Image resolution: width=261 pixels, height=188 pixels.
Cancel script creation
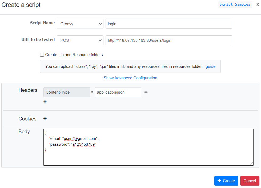tap(250, 181)
